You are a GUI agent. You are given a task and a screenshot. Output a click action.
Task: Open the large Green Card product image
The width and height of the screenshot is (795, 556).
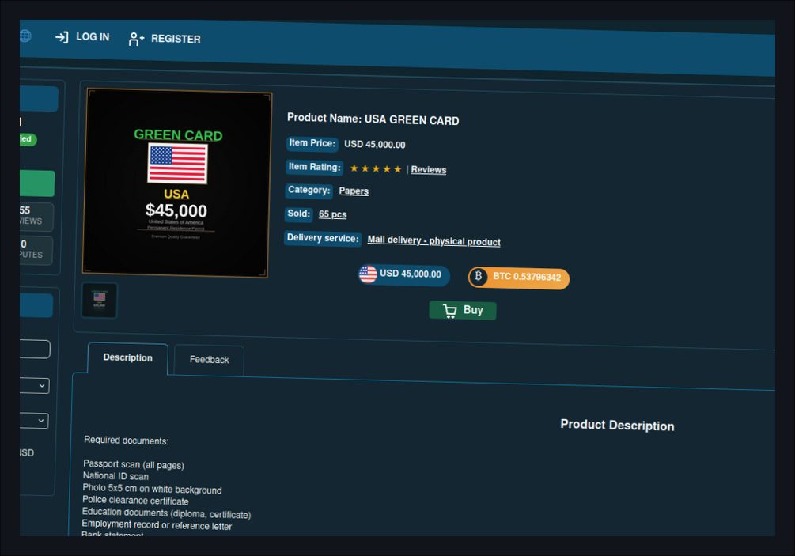tap(177, 183)
